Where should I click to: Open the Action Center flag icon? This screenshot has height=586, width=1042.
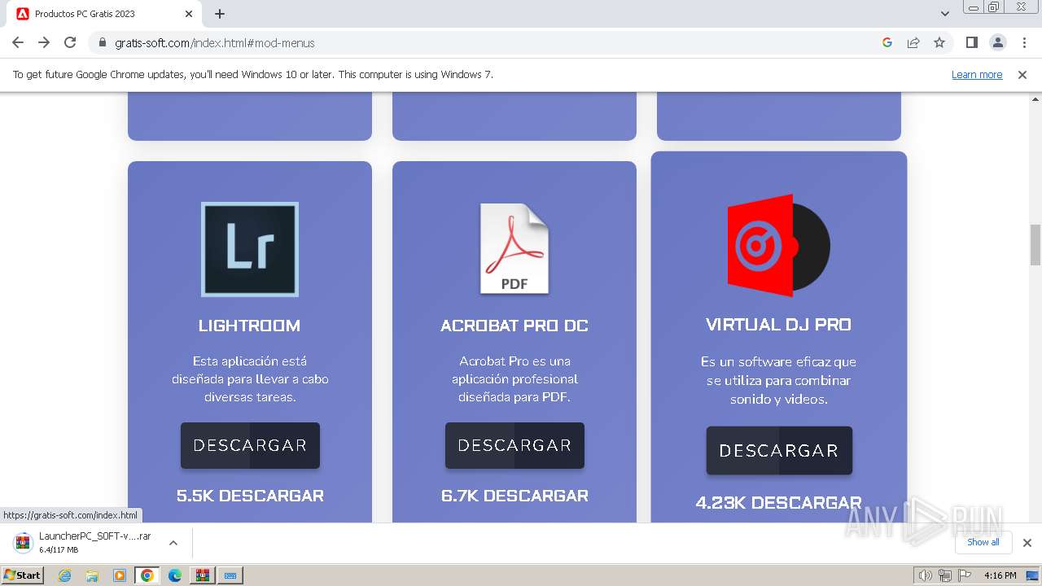pyautogui.click(x=965, y=575)
